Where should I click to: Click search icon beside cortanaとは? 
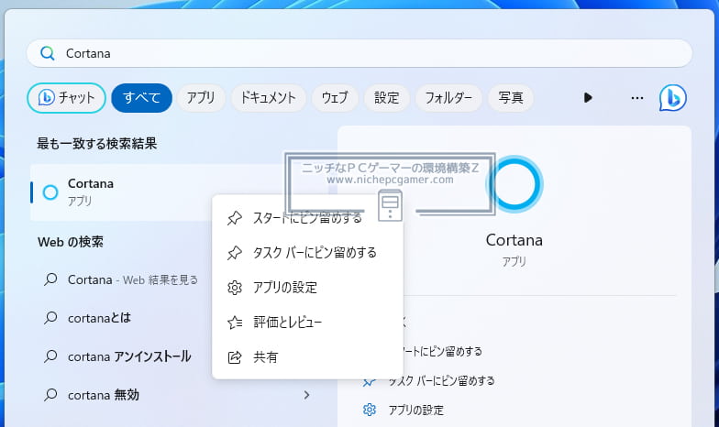point(50,317)
